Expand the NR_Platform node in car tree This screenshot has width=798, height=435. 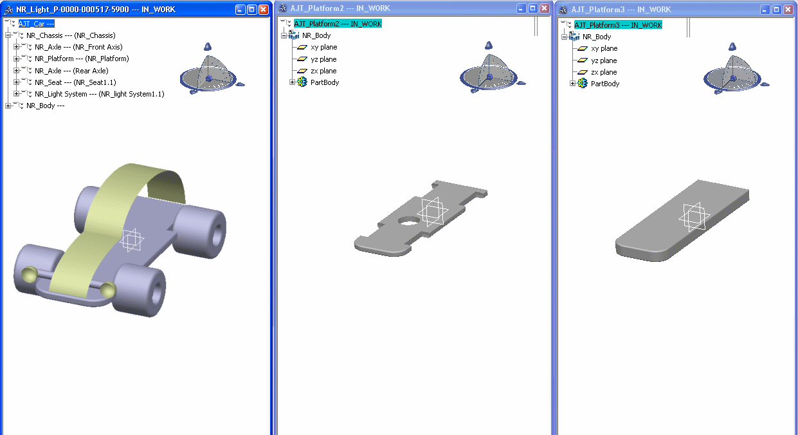tap(17, 59)
